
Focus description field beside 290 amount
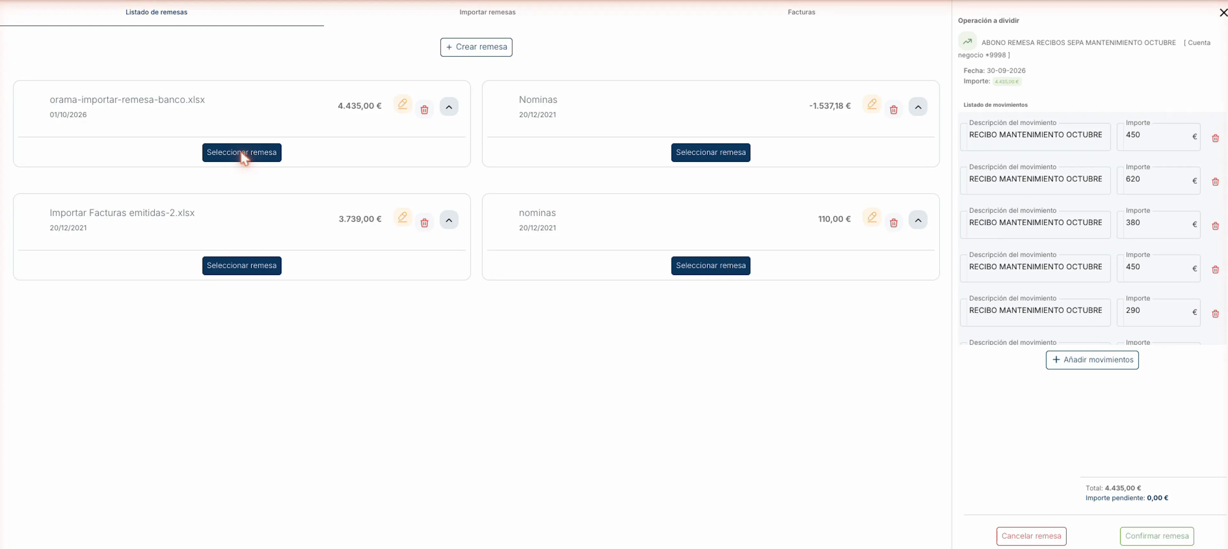[1035, 312]
